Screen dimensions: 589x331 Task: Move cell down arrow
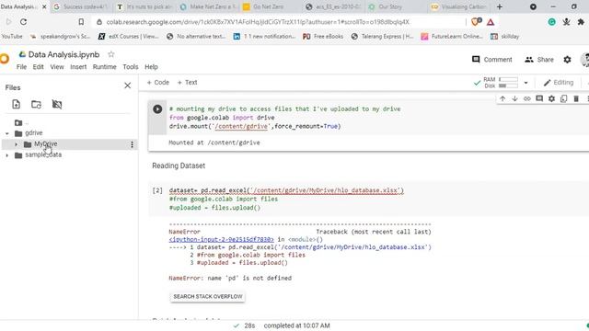click(514, 98)
